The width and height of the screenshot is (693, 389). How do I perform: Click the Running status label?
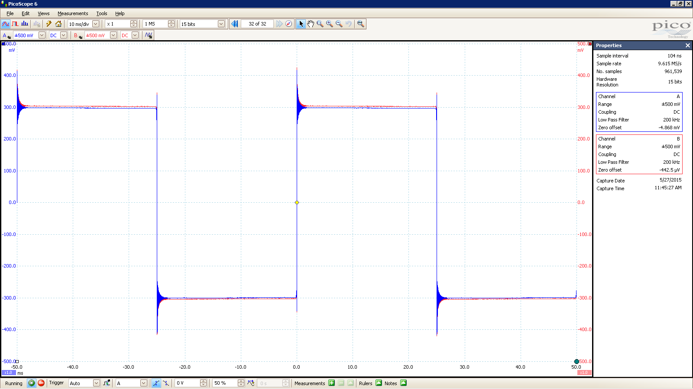(x=14, y=383)
